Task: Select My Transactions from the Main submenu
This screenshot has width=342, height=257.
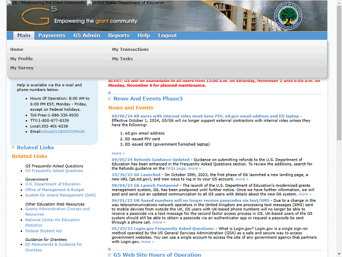Action: tap(130, 49)
